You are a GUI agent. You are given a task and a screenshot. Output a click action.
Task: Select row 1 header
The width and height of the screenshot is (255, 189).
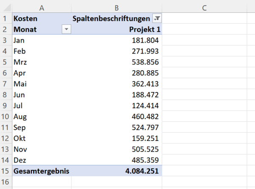(x=5, y=18)
